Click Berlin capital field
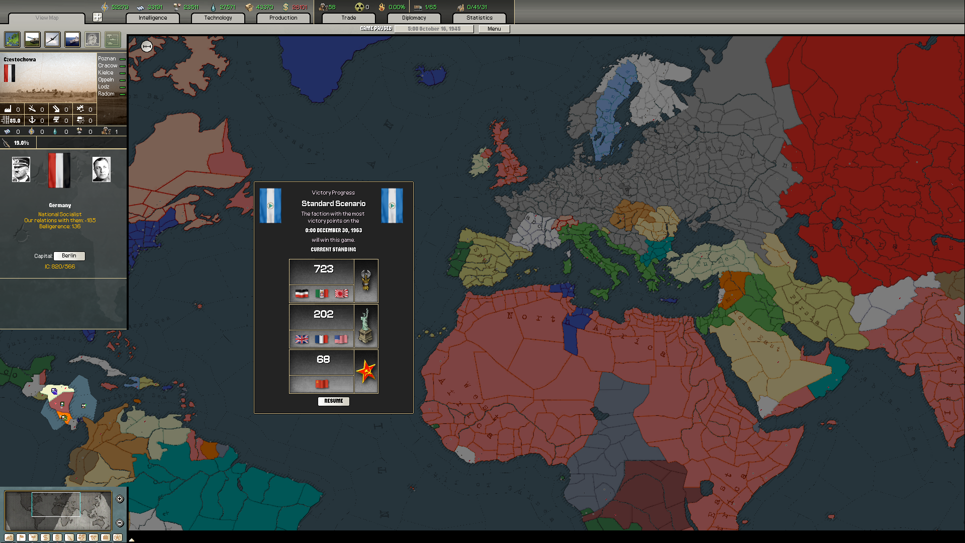This screenshot has width=965, height=543. pyautogui.click(x=69, y=256)
